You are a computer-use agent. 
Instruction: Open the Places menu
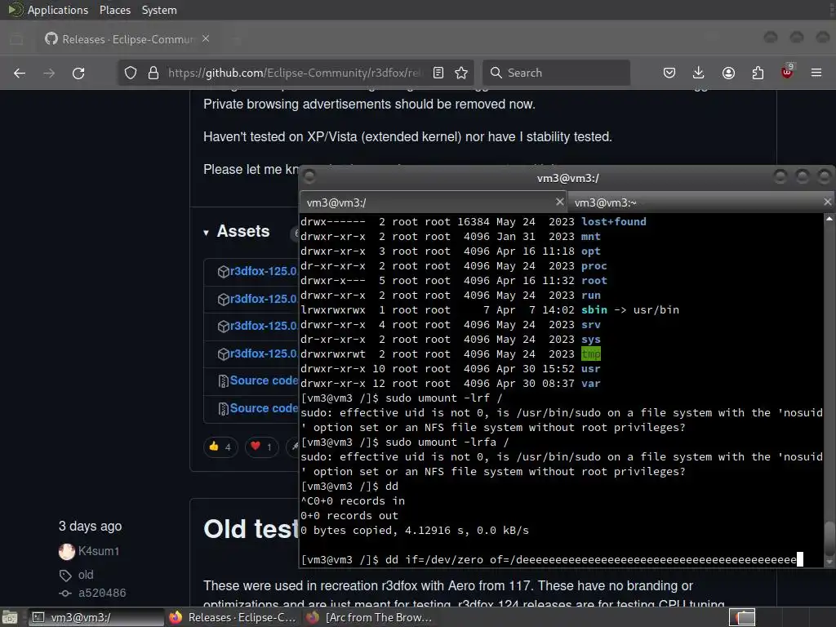(114, 10)
